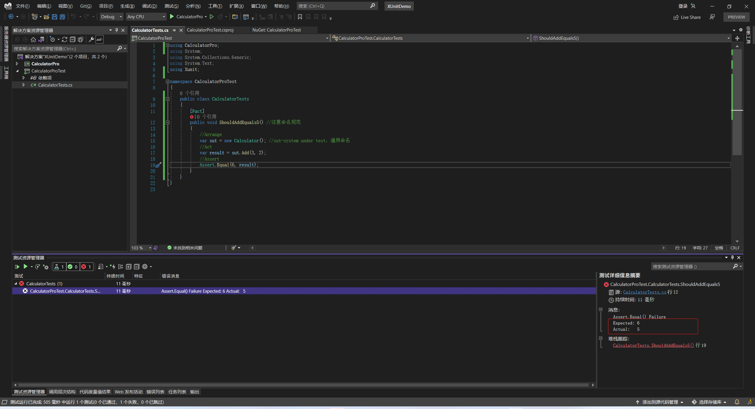Click Live Share button
The image size is (755, 409).
[687, 17]
